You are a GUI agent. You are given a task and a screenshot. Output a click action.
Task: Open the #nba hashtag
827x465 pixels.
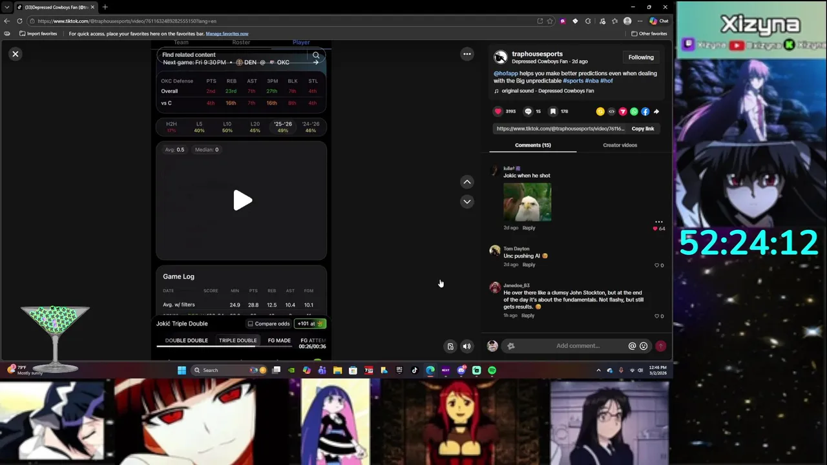(592, 81)
